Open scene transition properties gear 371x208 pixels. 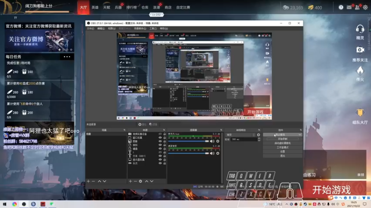pos(258,135)
